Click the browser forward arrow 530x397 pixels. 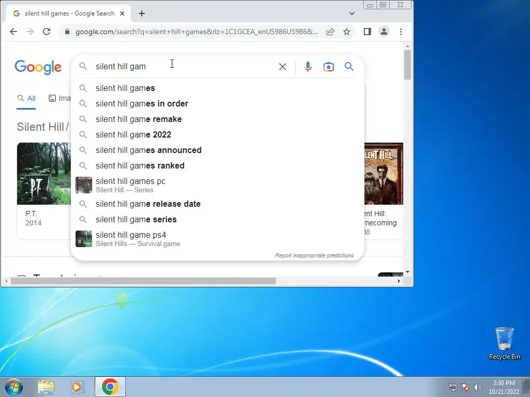coord(30,32)
